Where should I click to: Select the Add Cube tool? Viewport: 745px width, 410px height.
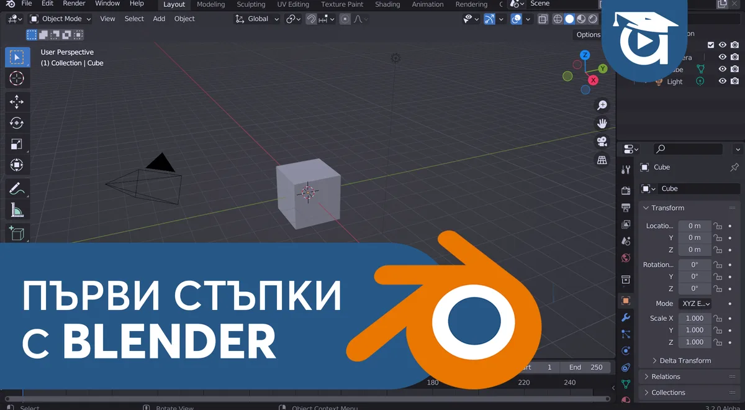tap(17, 234)
